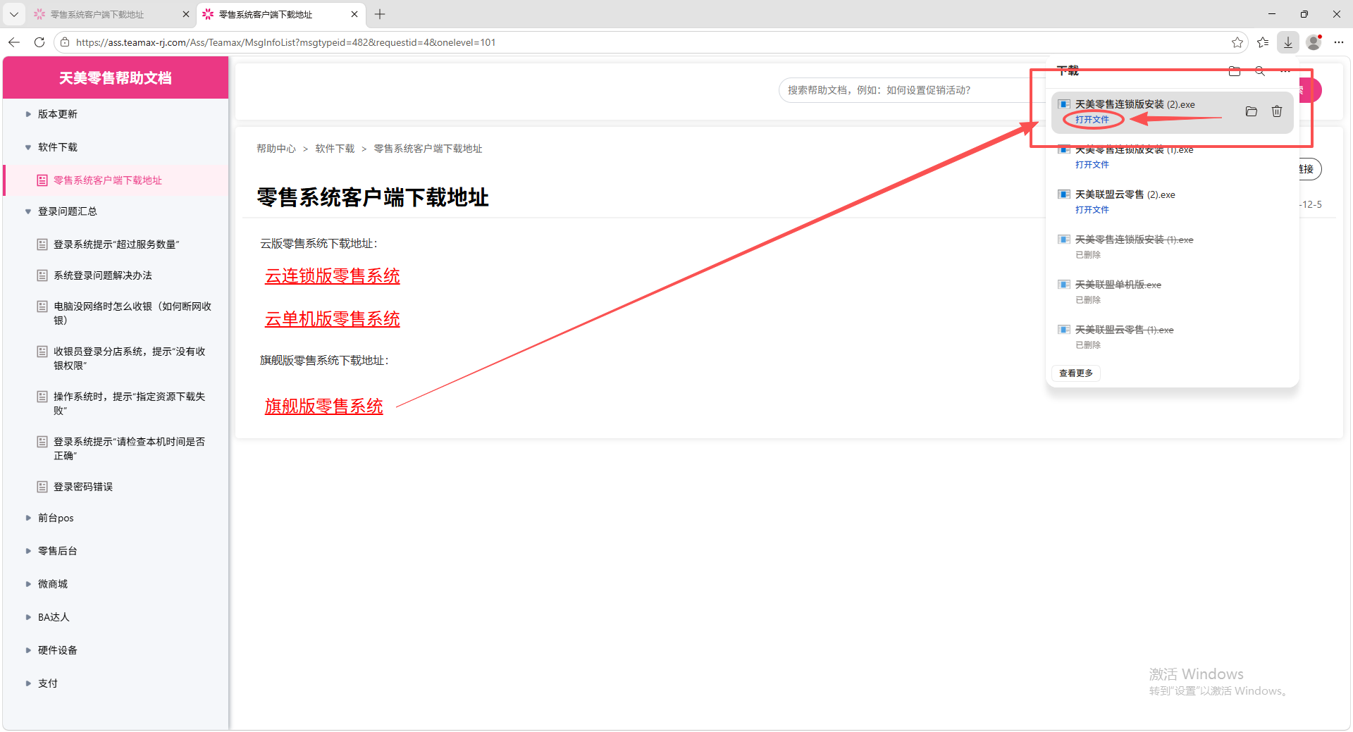Open more options in downloads panel
The image size is (1353, 732).
pyautogui.click(x=1285, y=71)
